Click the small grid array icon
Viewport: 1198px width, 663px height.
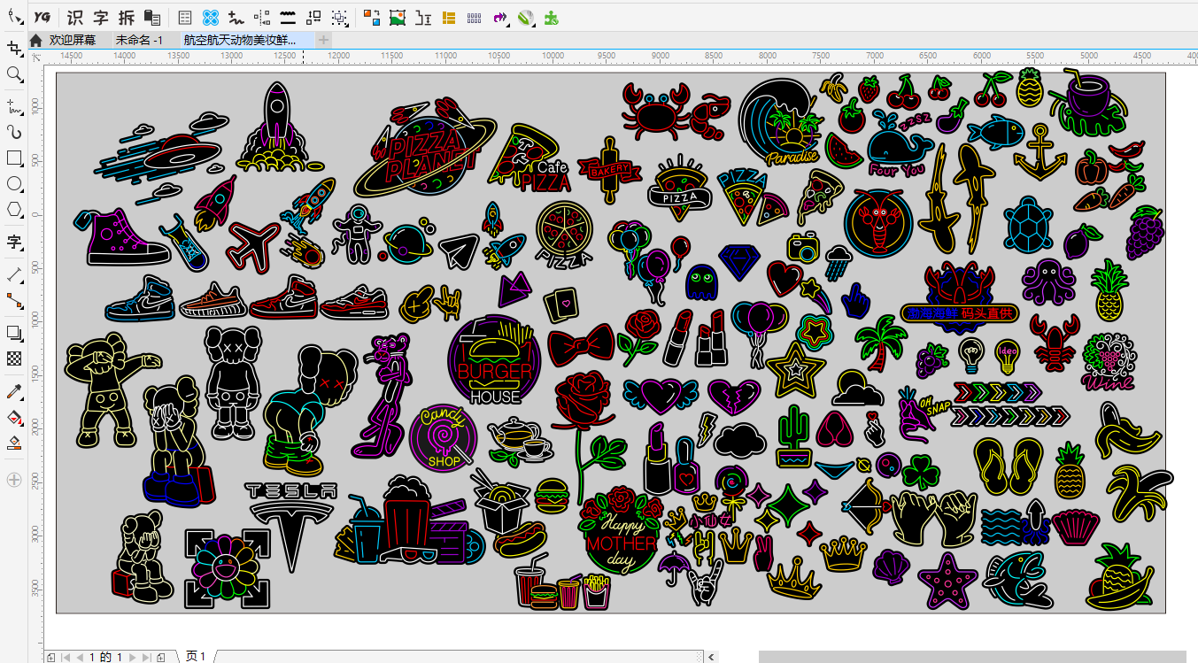click(x=475, y=17)
